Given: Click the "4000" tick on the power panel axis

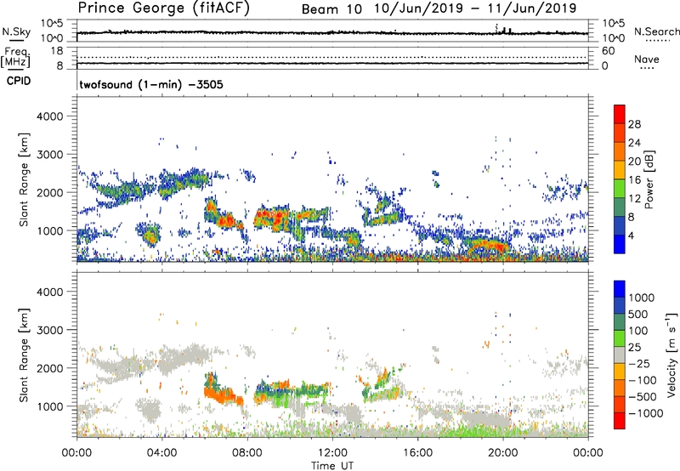Looking at the screenshot, I should coord(49,116).
